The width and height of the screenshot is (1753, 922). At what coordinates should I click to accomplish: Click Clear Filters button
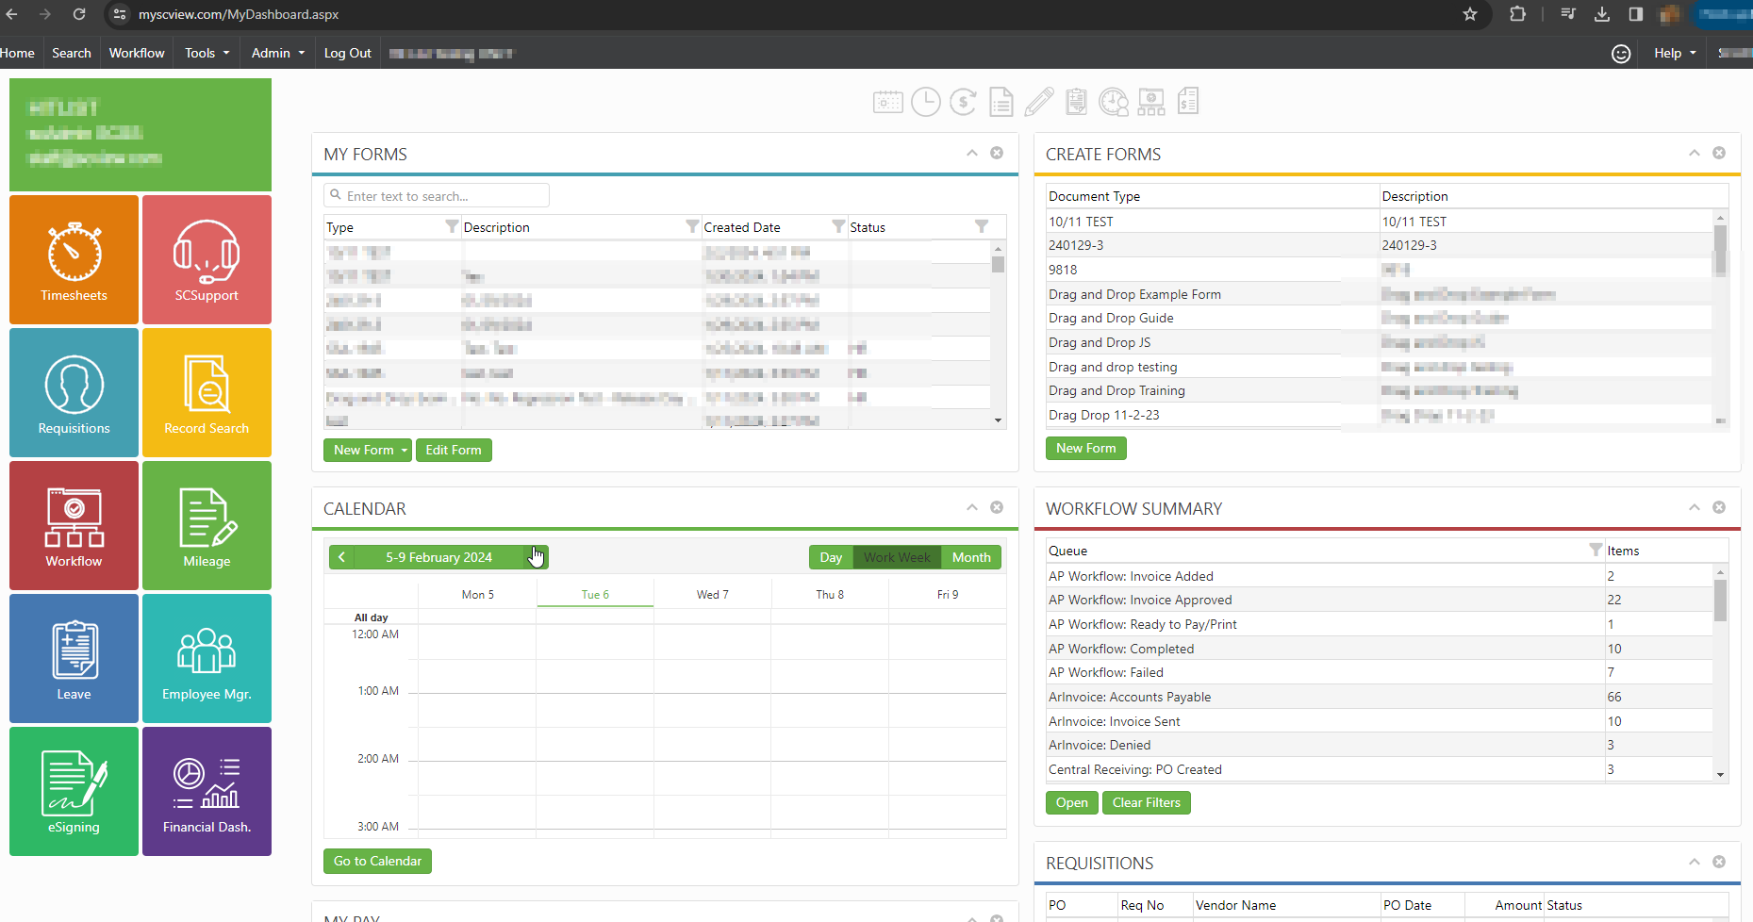click(1147, 802)
